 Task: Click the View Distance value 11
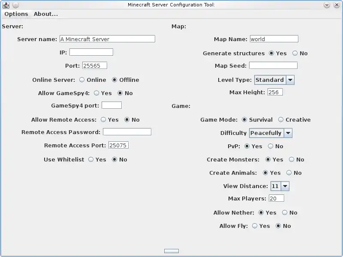(x=275, y=186)
